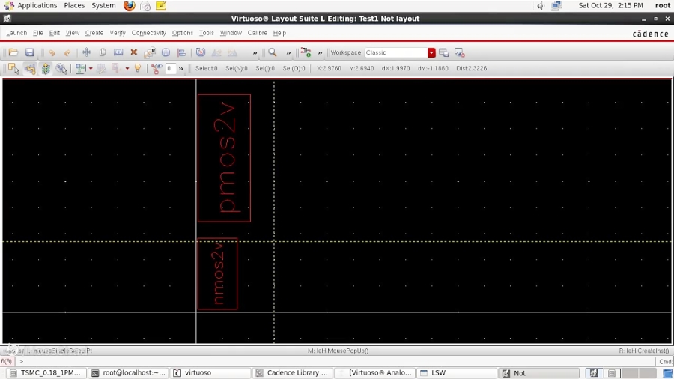Switch to Virtuoso Analog taskbar window
The image size is (674, 379).
374,373
